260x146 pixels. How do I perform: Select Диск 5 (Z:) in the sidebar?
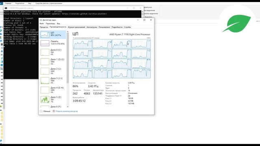[52, 99]
